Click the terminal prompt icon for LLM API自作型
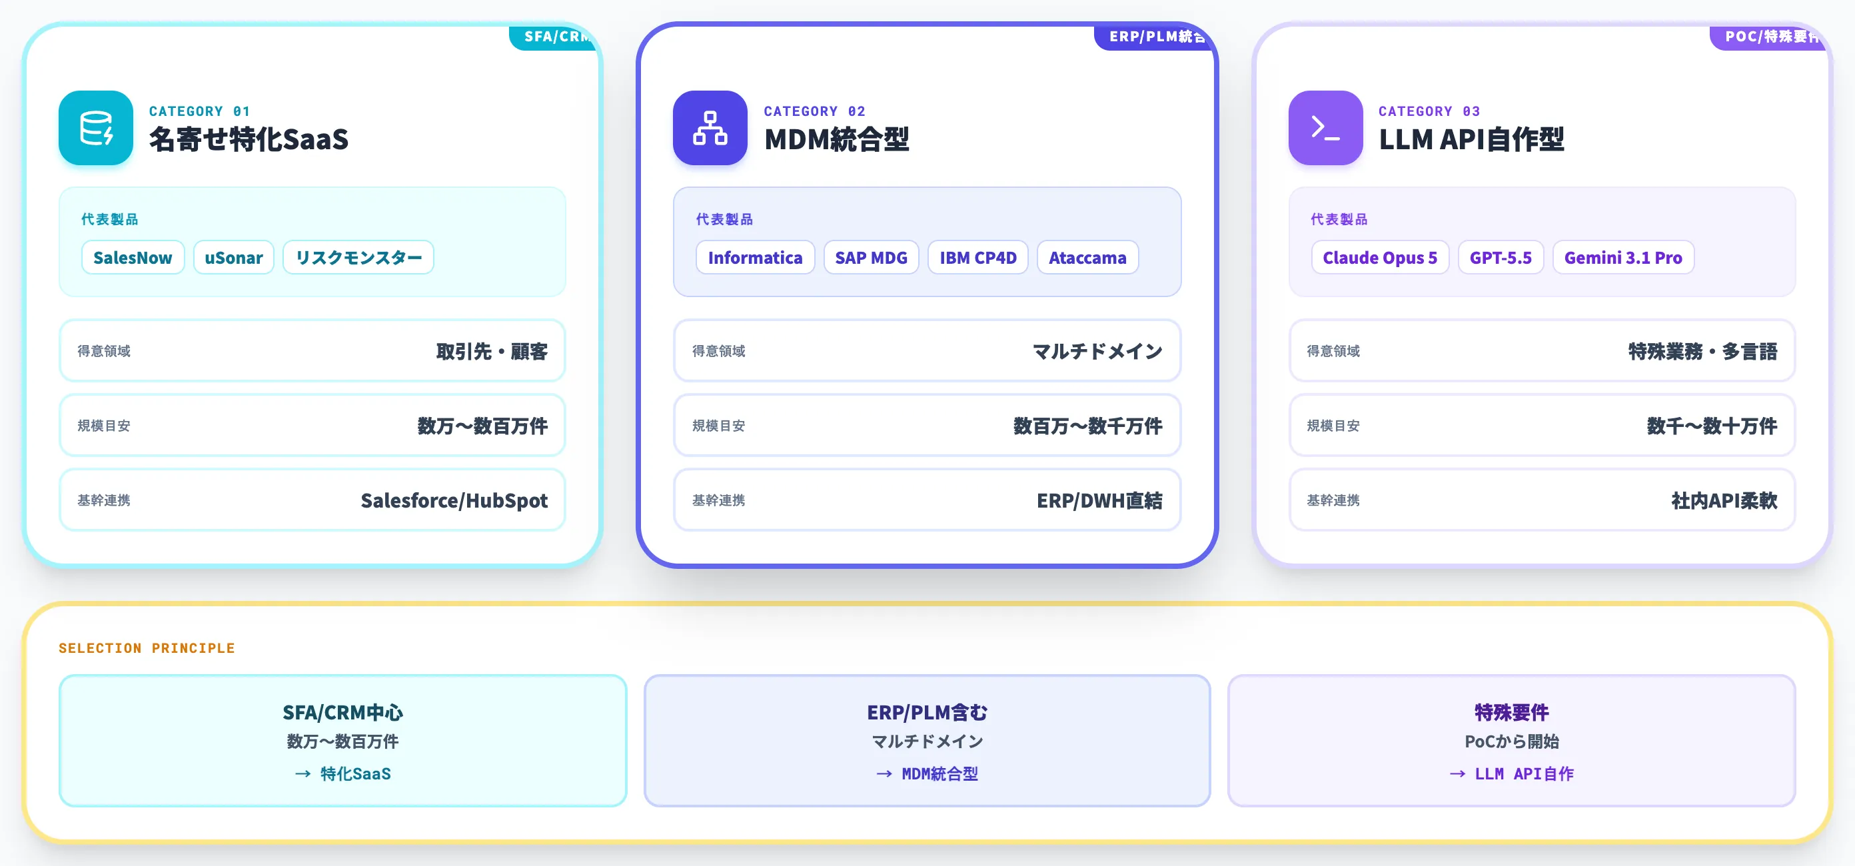Viewport: 1855px width, 866px height. (1325, 128)
